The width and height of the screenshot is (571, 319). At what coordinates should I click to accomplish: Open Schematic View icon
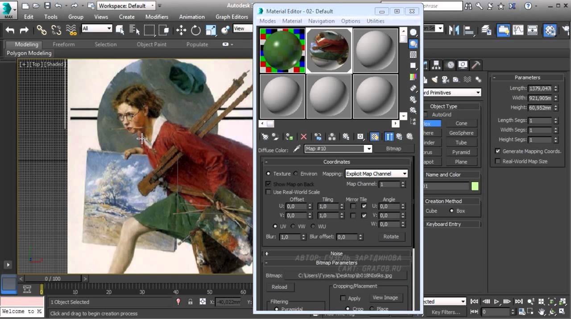tap(533, 30)
